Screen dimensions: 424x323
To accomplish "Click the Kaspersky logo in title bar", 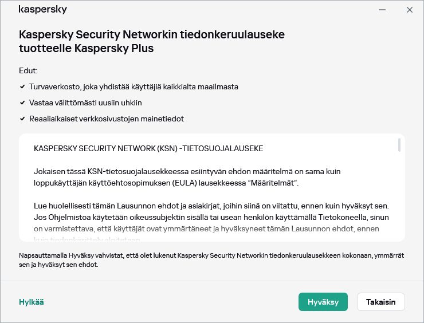I will point(43,10).
